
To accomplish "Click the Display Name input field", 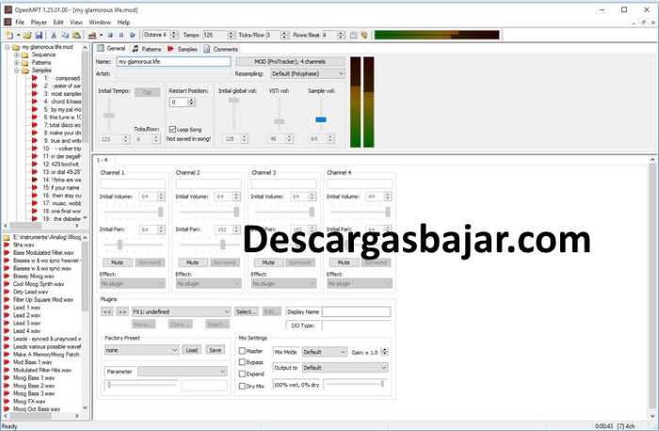I will pyautogui.click(x=357, y=311).
